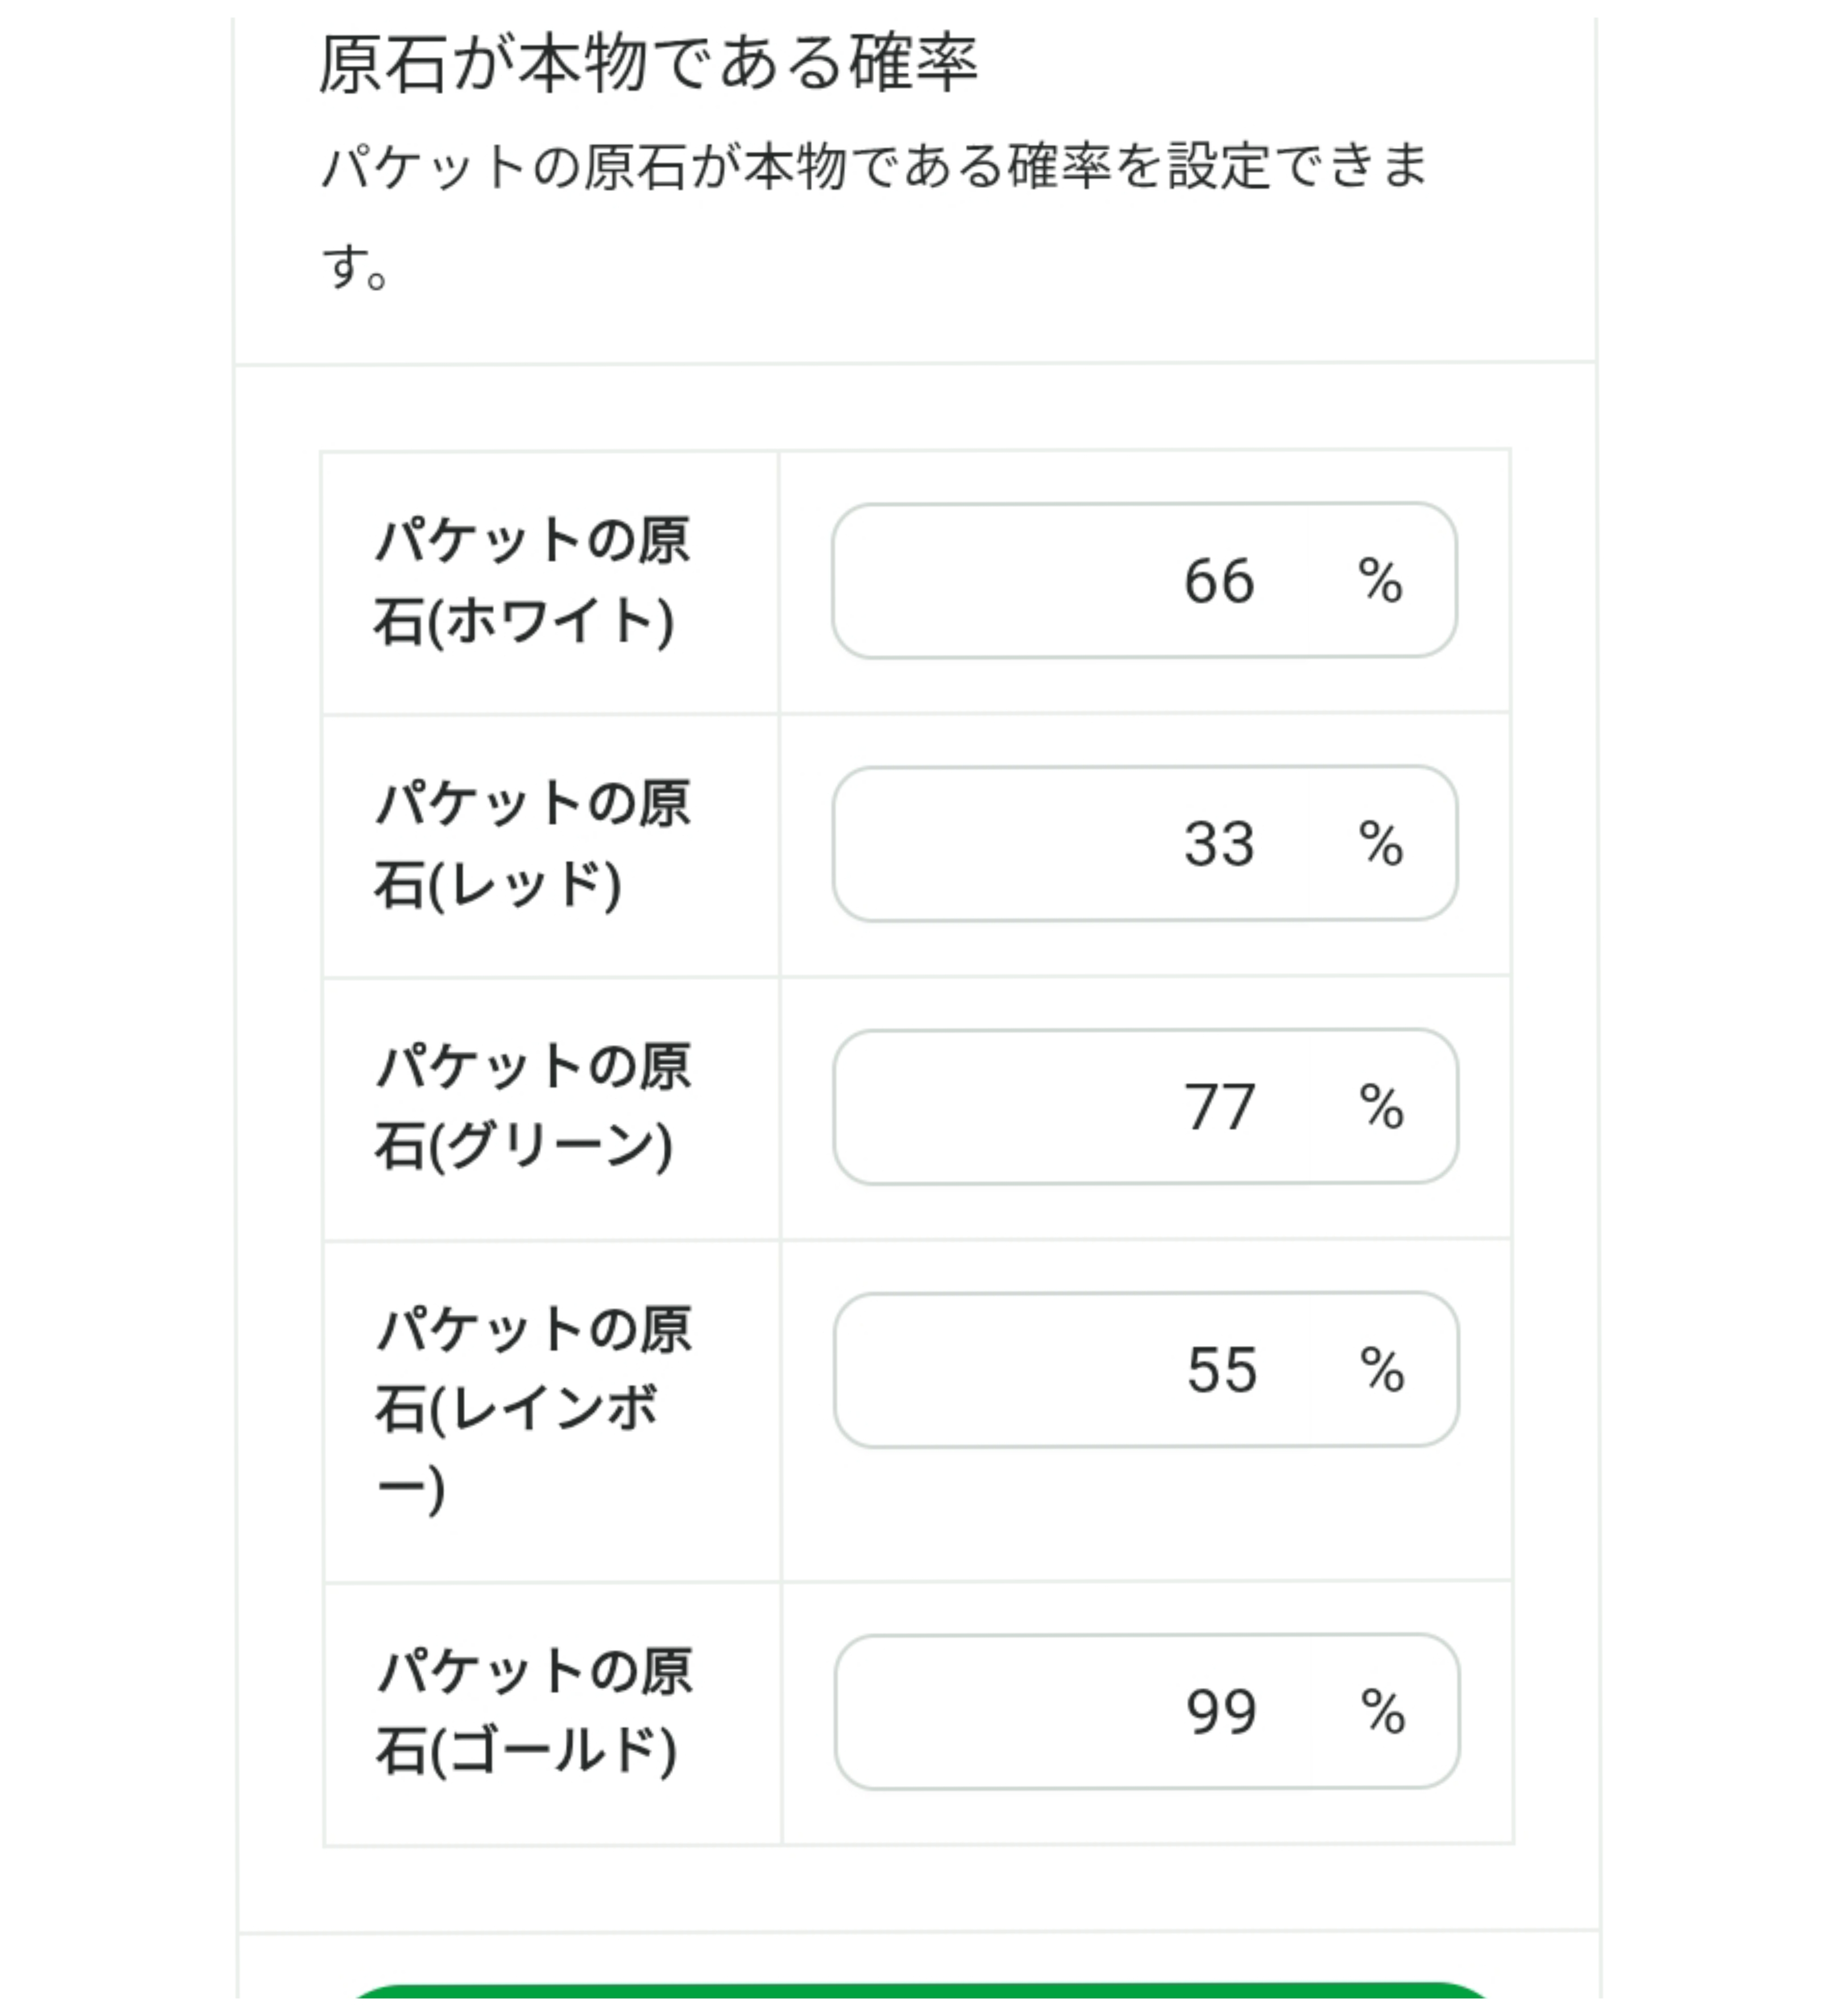
Task: Click the description line starting パケットの原石が本物
Action: point(873,167)
